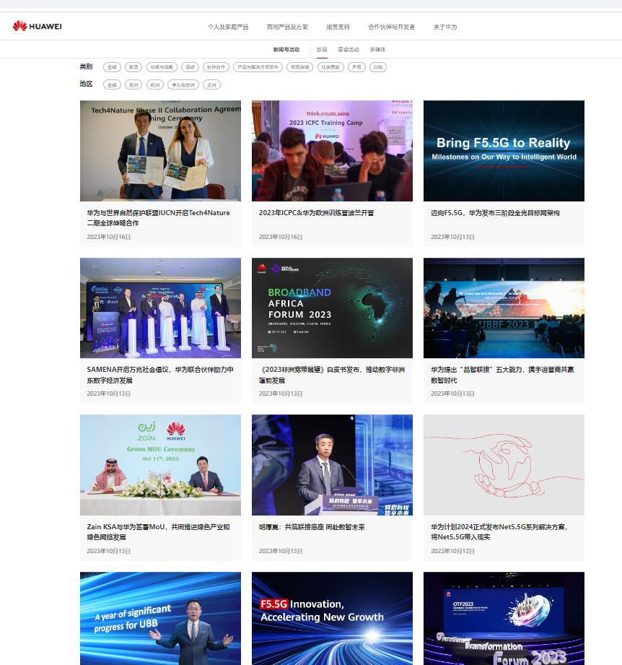Image resolution: width=622 pixels, height=665 pixels.
Task: Open 合作伙伴与开发者 menu
Action: [392, 27]
